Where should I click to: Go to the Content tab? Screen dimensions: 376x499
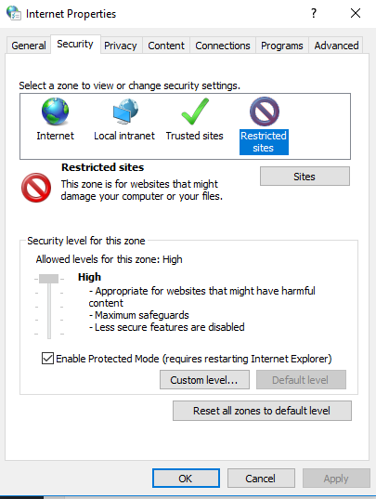pos(166,46)
